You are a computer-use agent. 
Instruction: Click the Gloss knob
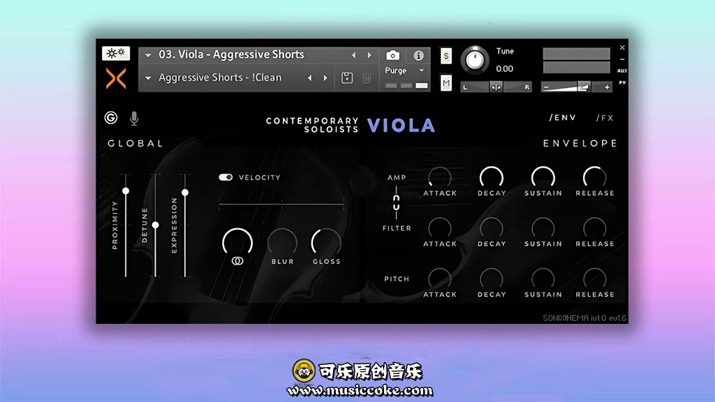click(326, 242)
